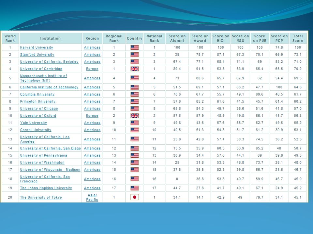
Task: Click the Japan flag in Tokyo row
Action: click(135, 197)
